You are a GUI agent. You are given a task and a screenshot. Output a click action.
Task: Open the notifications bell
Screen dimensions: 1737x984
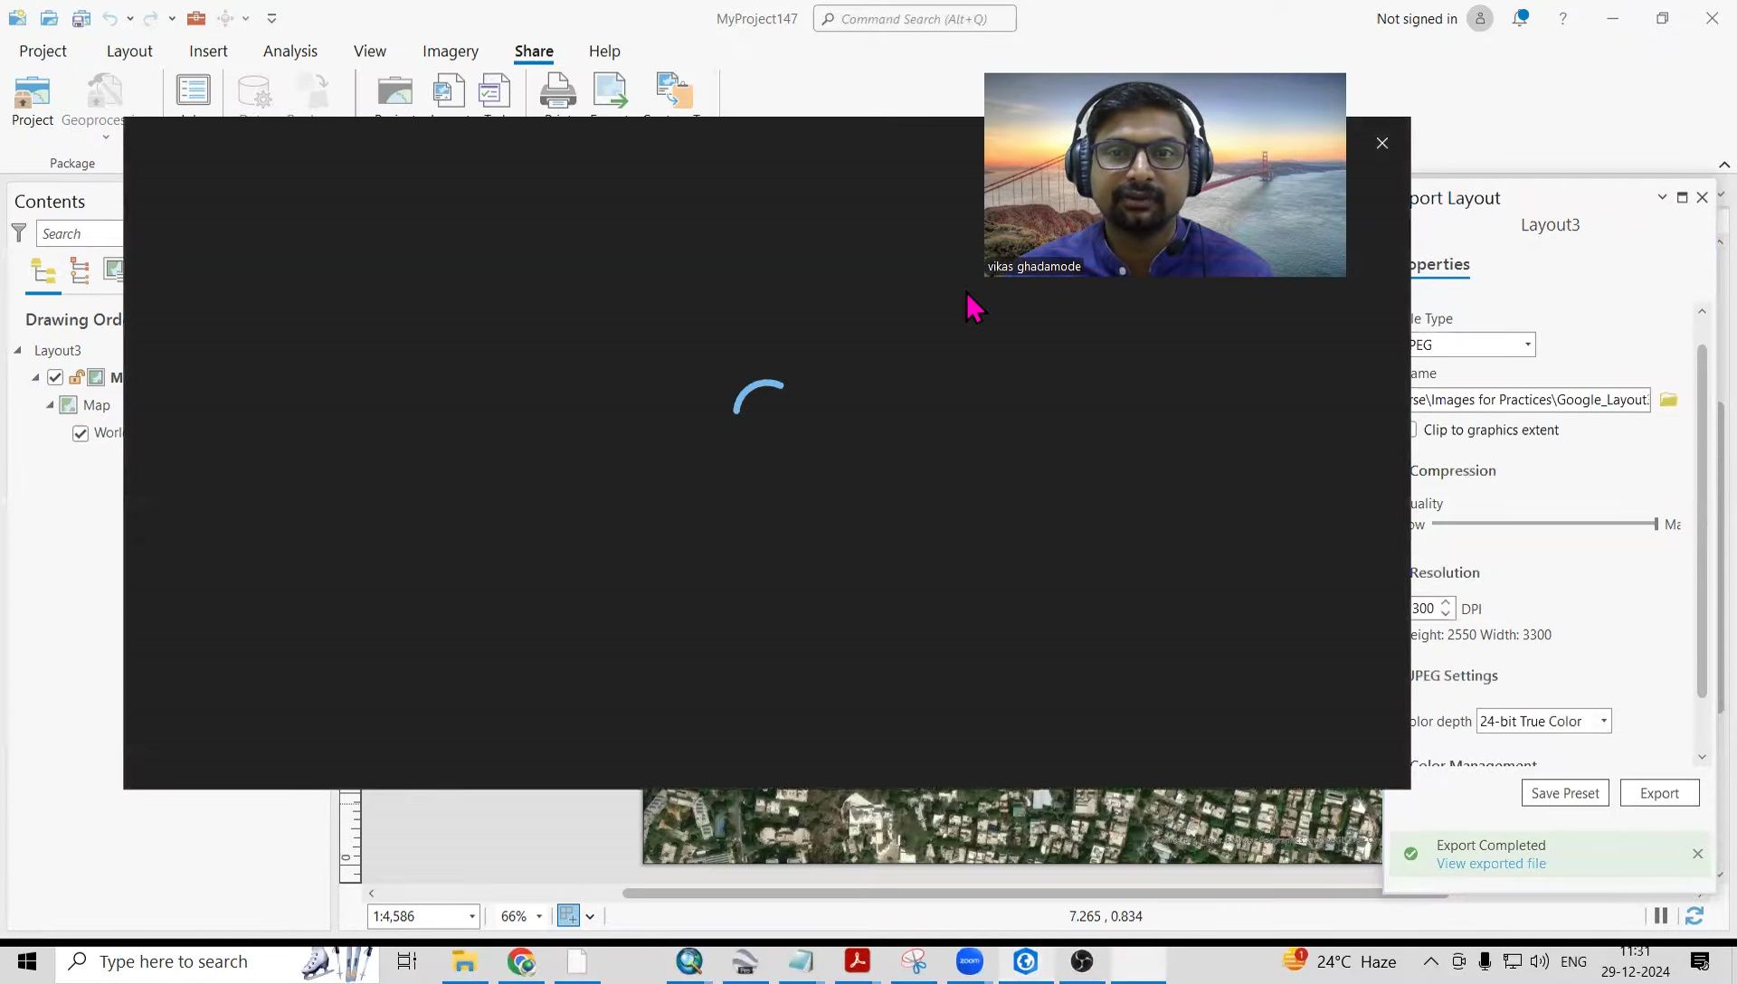1520,18
